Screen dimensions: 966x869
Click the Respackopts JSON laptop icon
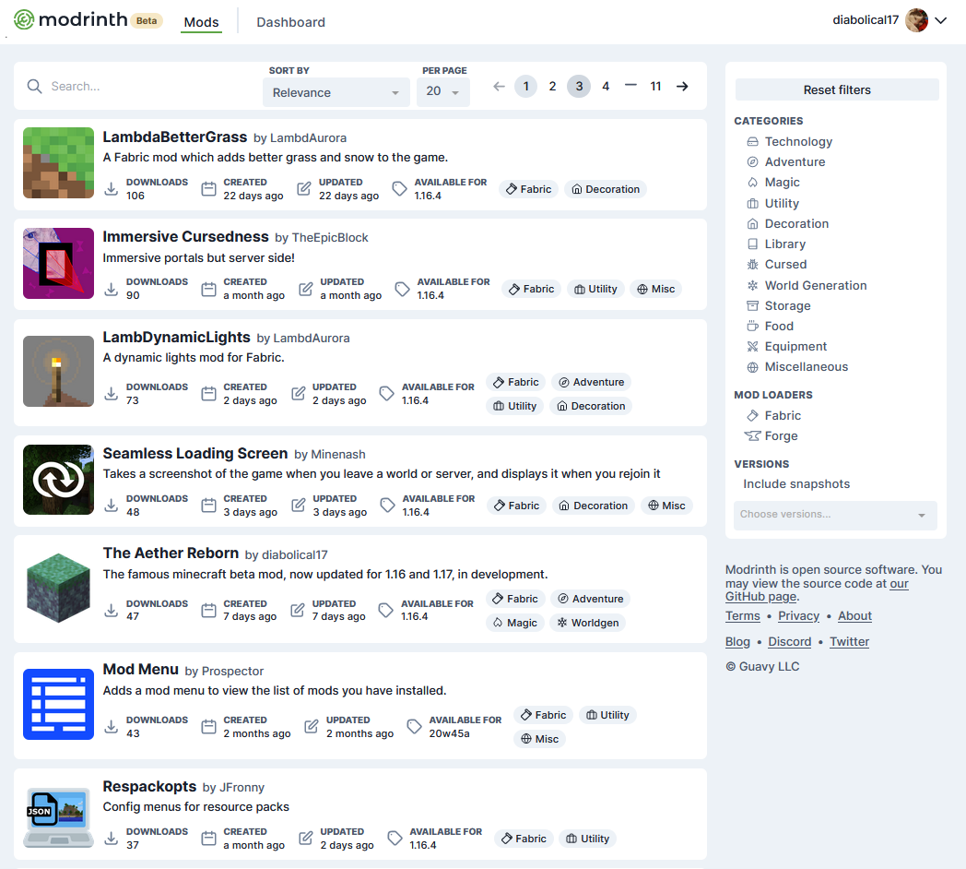tap(58, 816)
